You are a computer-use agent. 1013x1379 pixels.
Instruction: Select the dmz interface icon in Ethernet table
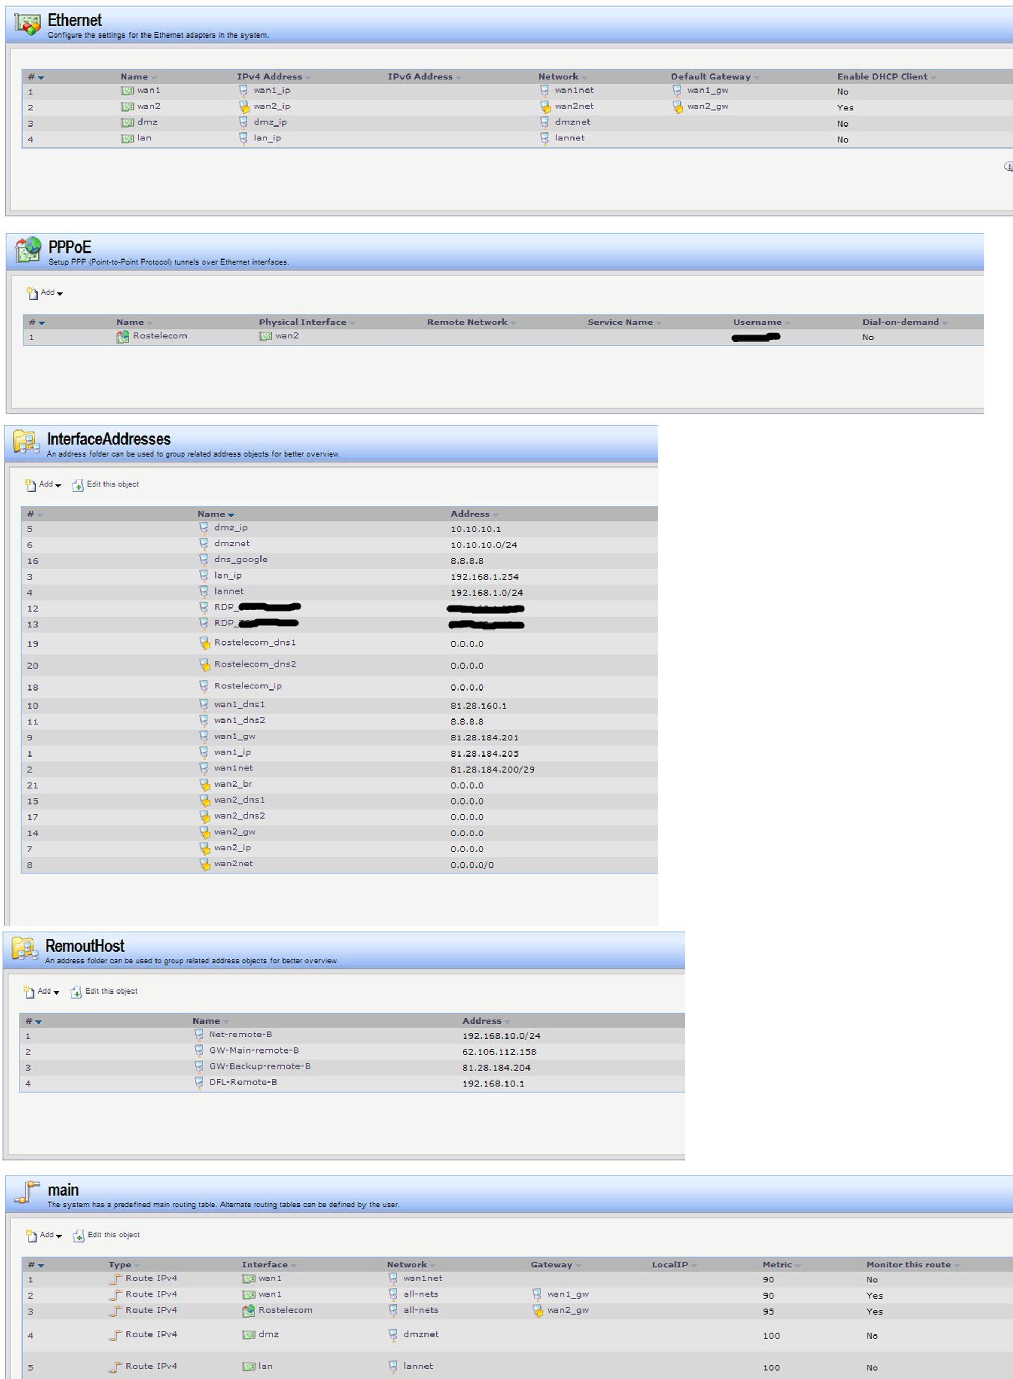pos(127,123)
